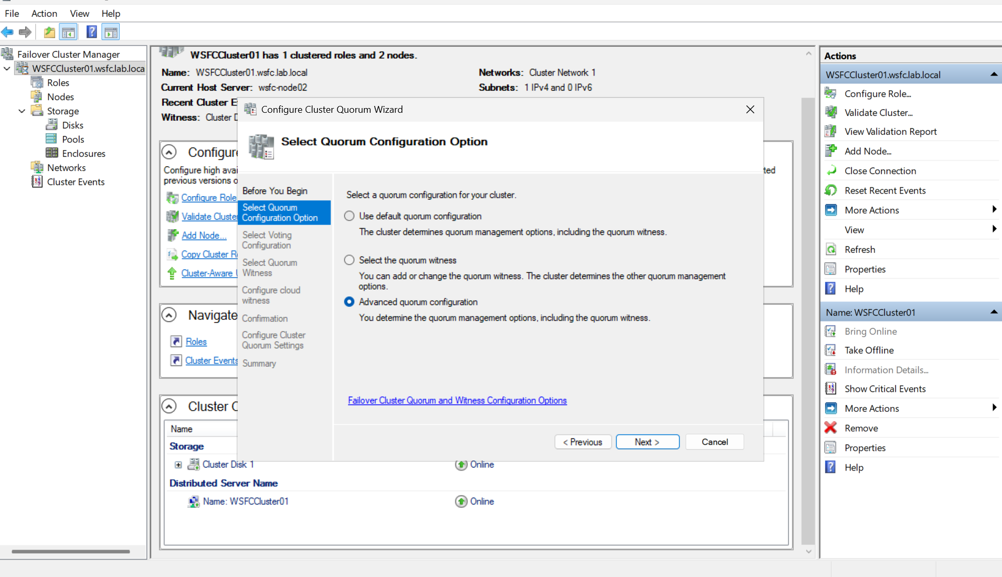This screenshot has height=577, width=1002.
Task: Select Advanced quorum configuration radio button
Action: [349, 302]
